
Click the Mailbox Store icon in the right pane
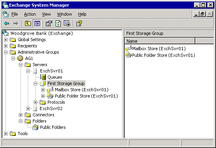tap(129, 48)
